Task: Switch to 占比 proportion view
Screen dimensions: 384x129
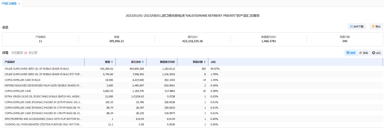Action: pos(377,53)
